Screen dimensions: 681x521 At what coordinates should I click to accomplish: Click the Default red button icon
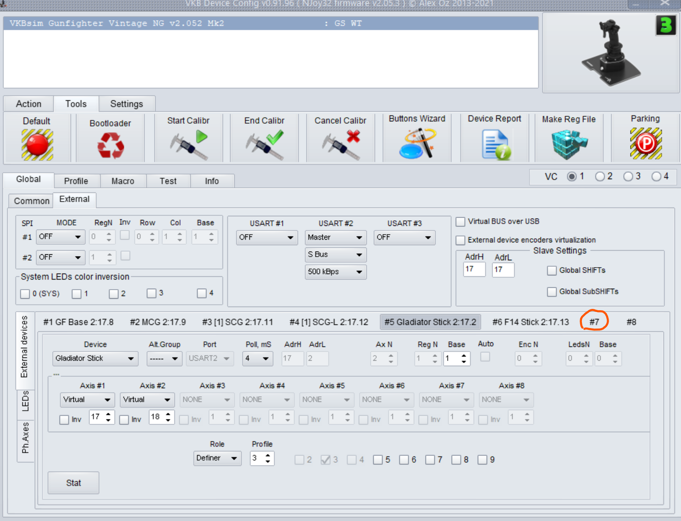pyautogui.click(x=37, y=145)
